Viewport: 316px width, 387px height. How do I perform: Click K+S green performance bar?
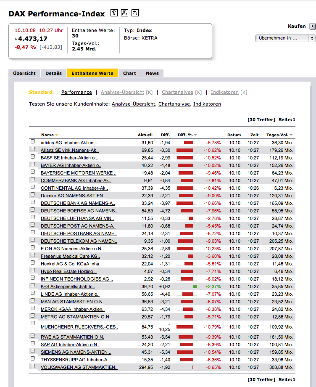(x=195, y=286)
